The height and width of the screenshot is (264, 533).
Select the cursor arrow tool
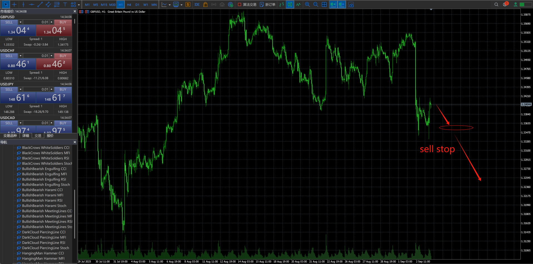pos(6,4)
